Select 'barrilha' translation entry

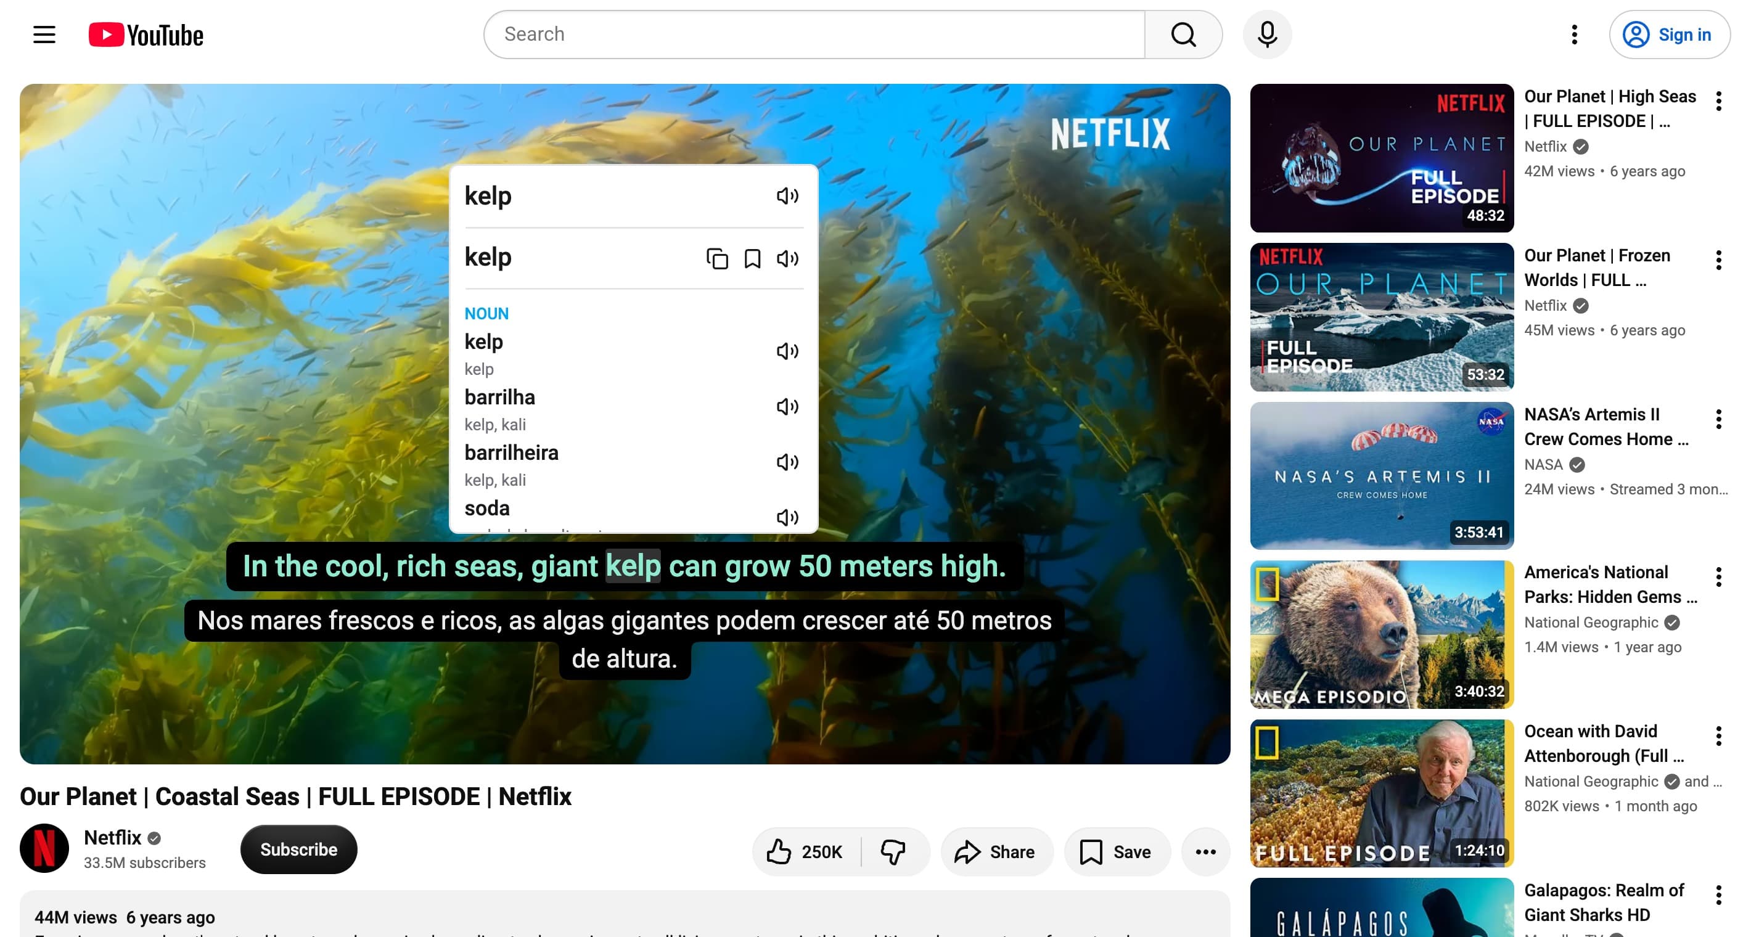(499, 397)
